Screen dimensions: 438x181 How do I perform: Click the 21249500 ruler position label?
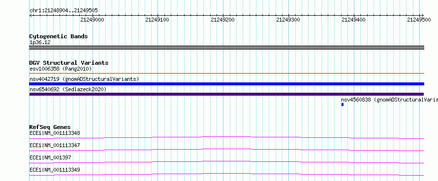(419, 20)
